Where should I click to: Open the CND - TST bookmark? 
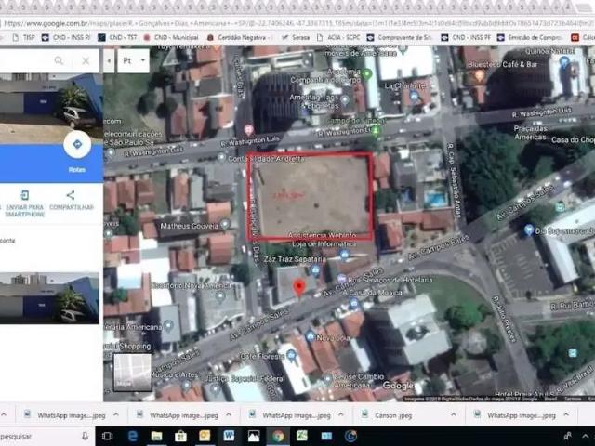pyautogui.click(x=117, y=37)
